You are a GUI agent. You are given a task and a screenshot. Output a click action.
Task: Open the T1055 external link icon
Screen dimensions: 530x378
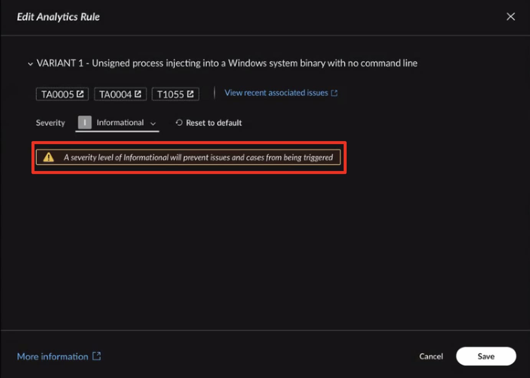tap(190, 94)
